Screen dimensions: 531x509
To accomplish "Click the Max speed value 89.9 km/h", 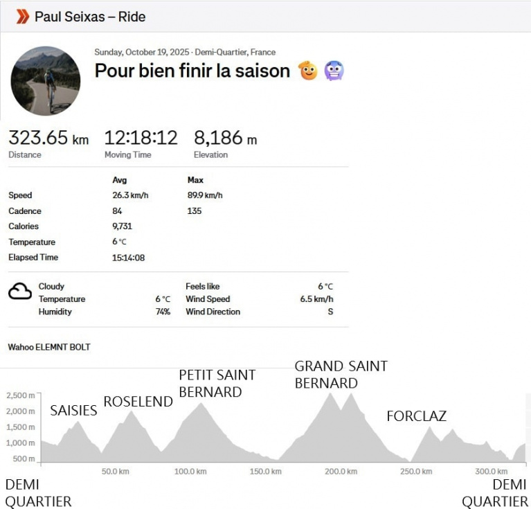I will tap(205, 195).
